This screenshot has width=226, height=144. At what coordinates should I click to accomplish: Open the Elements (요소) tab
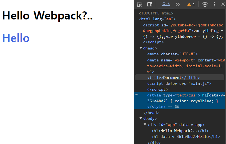click(x=166, y=4)
